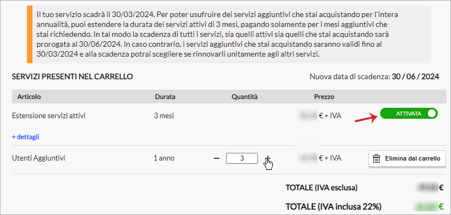Decrease Utenti Aggiuntivi quantity with minus sign
451x215 pixels.
click(x=217, y=158)
